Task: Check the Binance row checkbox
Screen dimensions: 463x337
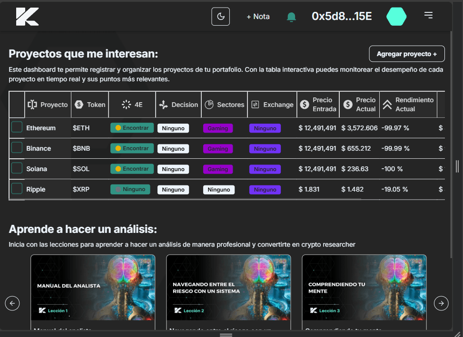Action: (17, 147)
